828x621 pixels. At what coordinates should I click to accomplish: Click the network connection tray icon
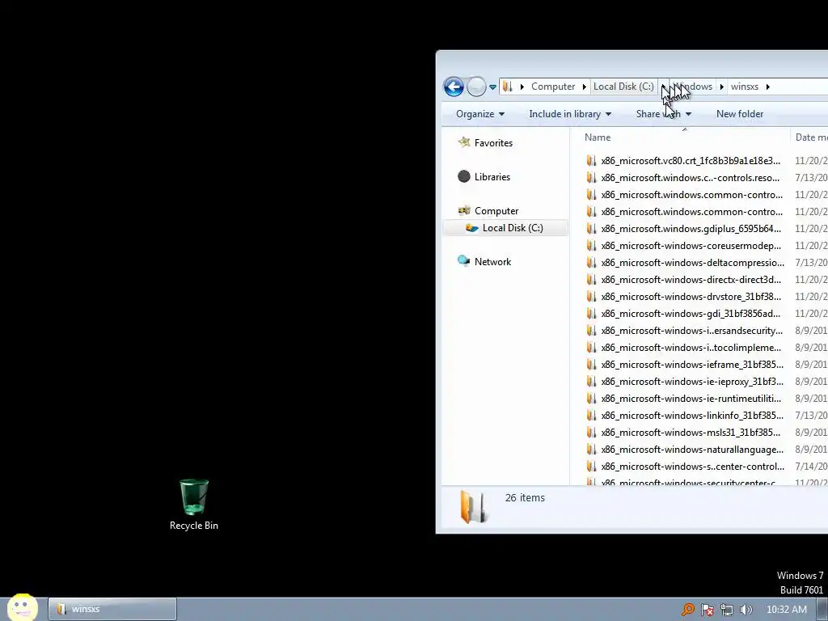[727, 610]
